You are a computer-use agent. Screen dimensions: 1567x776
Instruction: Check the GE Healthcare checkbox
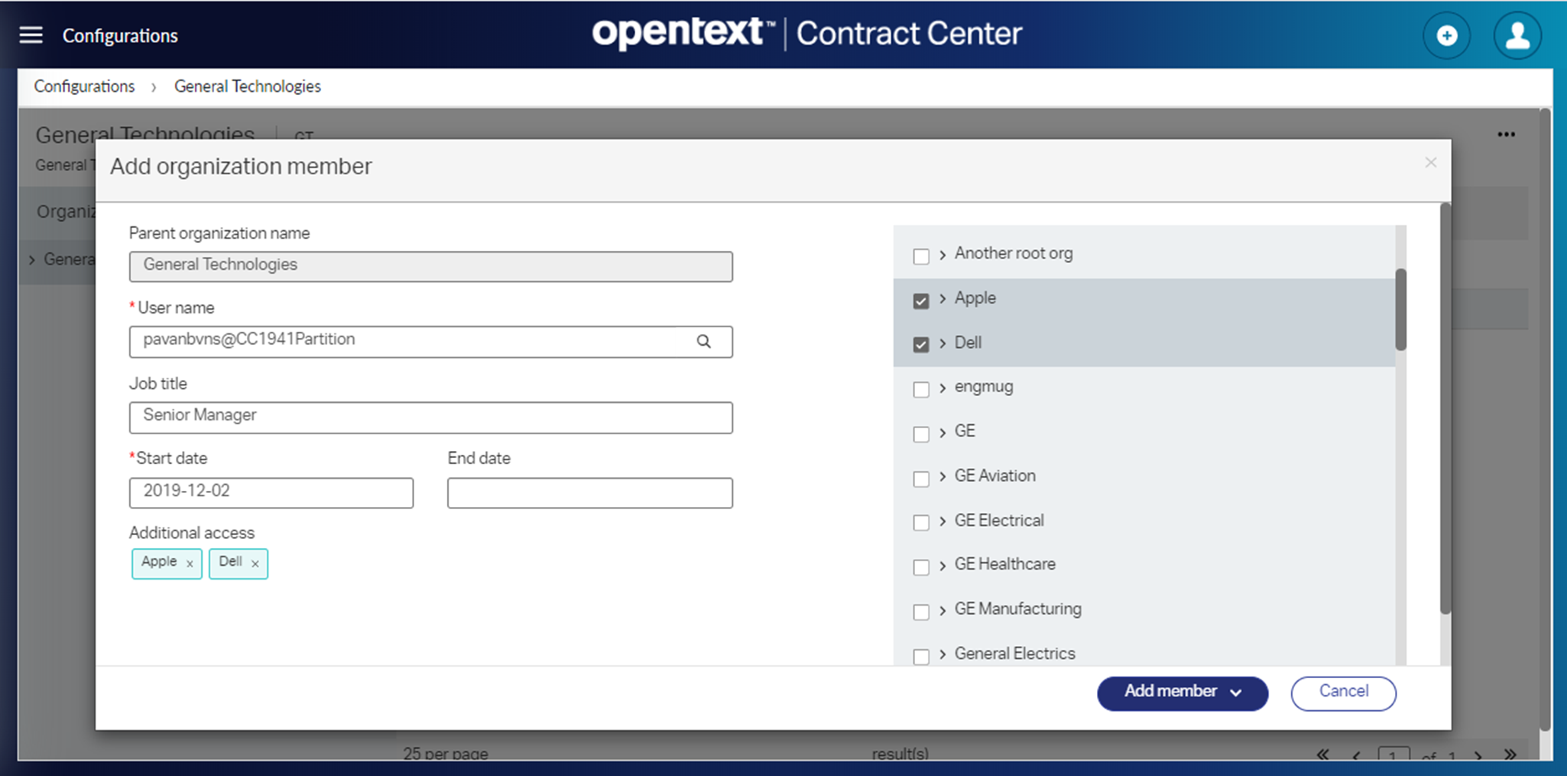click(921, 567)
